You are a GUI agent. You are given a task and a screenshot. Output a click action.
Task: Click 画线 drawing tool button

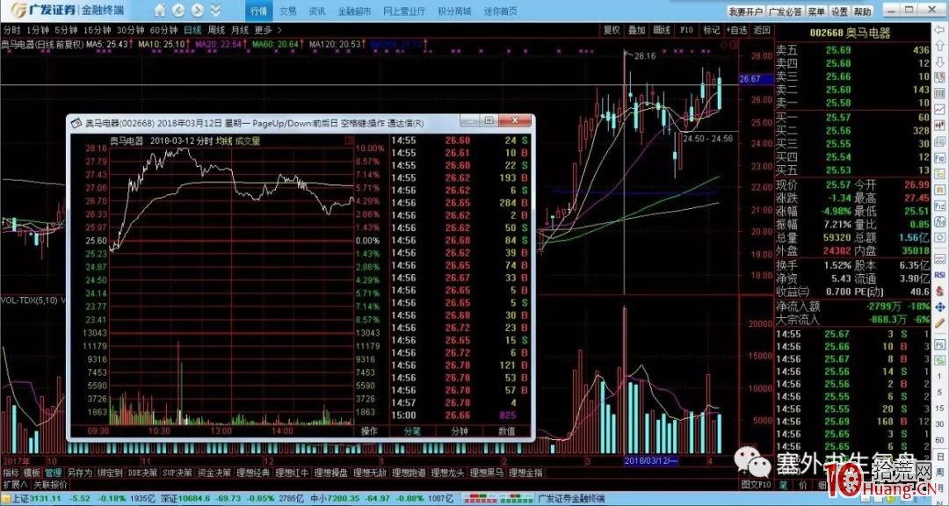[x=662, y=30]
